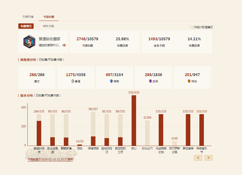
Task: Click the 时光之穴 0/269 bar
Action: (147, 133)
